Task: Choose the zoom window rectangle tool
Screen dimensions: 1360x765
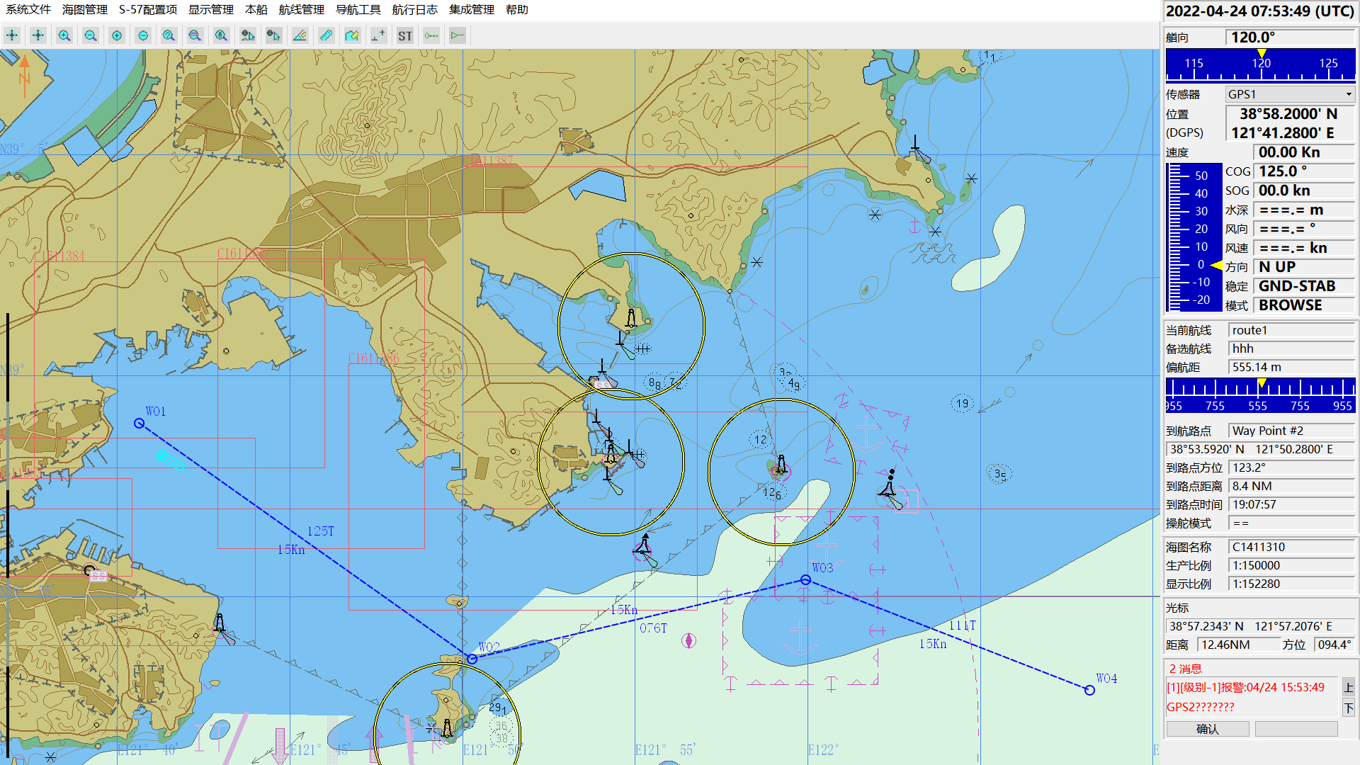Action: pyautogui.click(x=195, y=35)
